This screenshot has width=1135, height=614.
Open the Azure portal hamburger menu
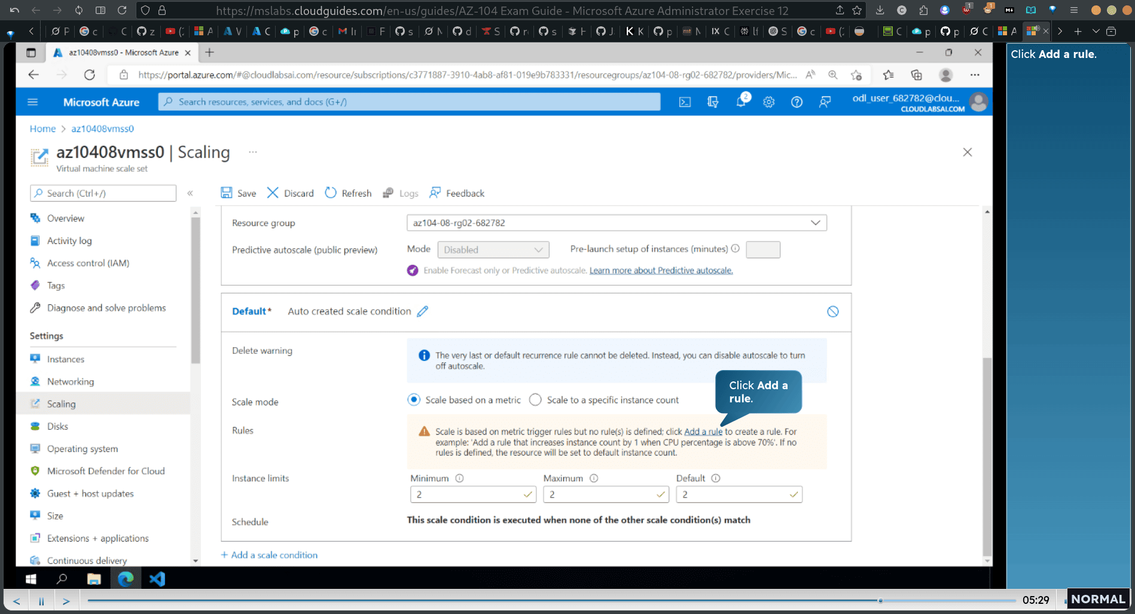[33, 102]
